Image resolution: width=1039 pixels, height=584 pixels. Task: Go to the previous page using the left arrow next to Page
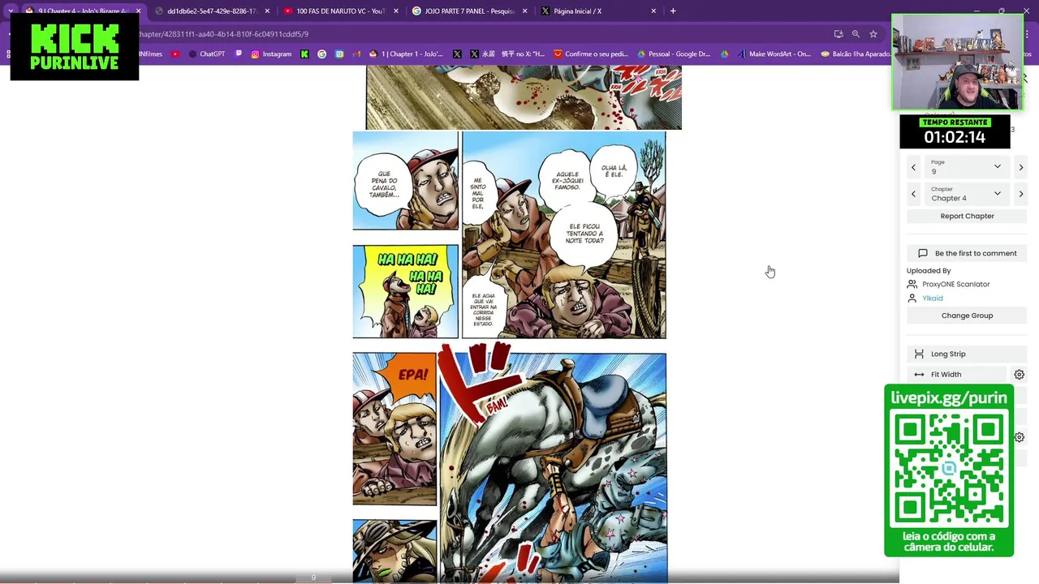[x=913, y=167]
